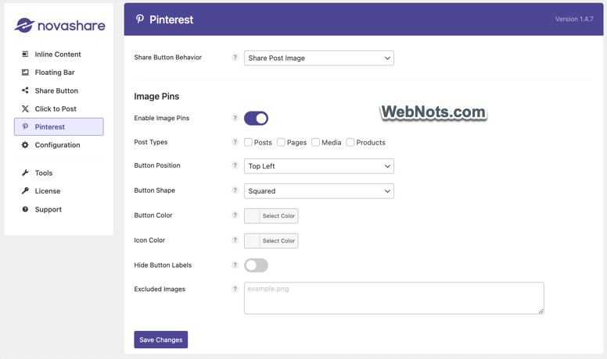Open the Share Button Behavior dropdown

(x=318, y=58)
